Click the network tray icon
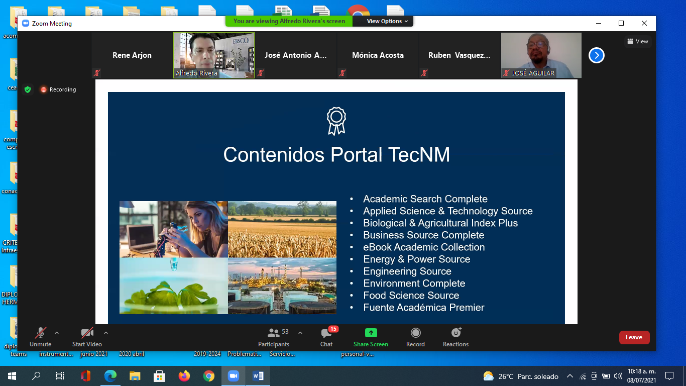The image size is (686, 386). click(x=583, y=376)
